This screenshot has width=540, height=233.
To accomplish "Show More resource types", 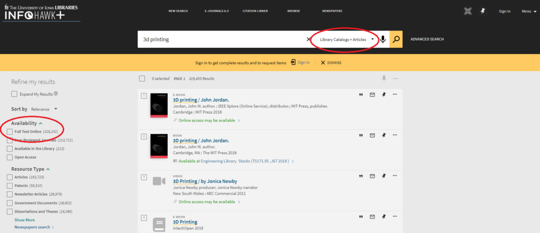I will (x=24, y=220).
